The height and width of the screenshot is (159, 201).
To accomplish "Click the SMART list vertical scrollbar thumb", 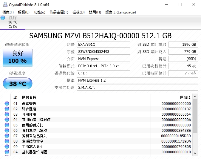I will coord(195,116).
